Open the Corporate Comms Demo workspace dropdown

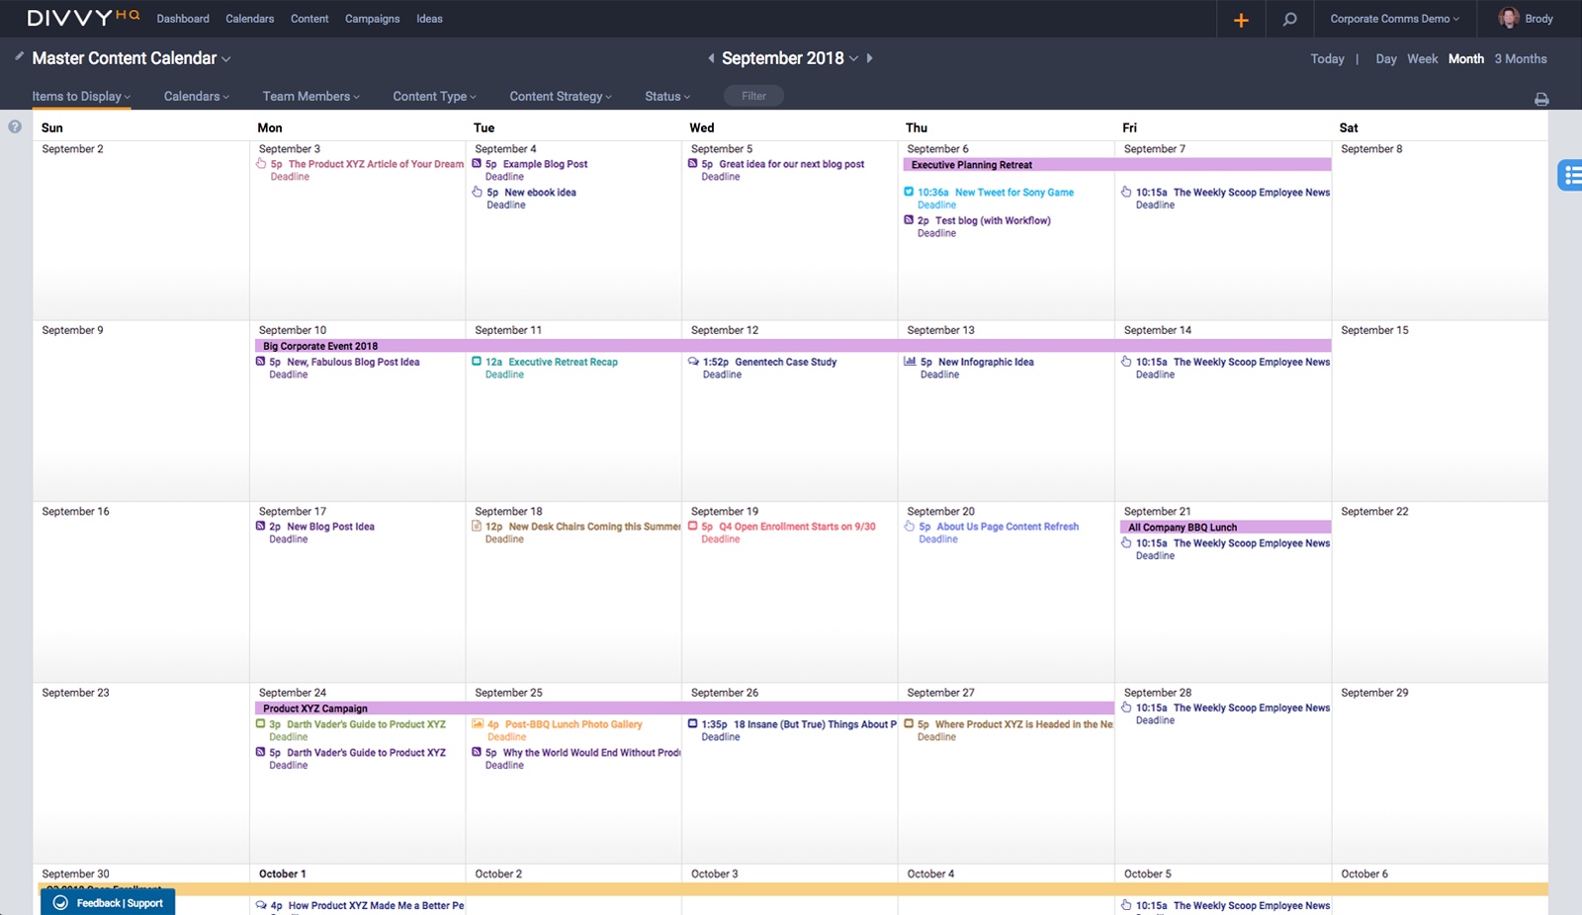1394,18
